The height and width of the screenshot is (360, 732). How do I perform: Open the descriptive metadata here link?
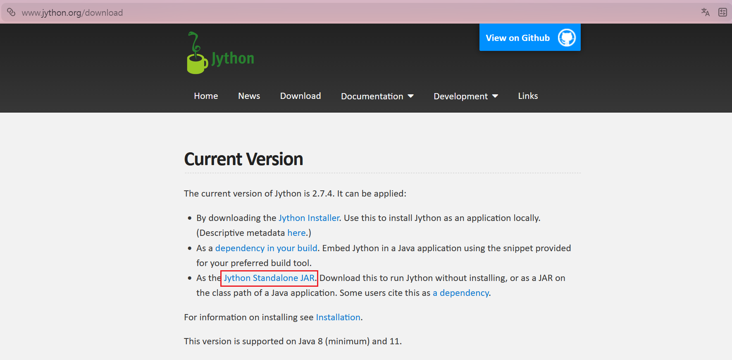click(x=297, y=233)
